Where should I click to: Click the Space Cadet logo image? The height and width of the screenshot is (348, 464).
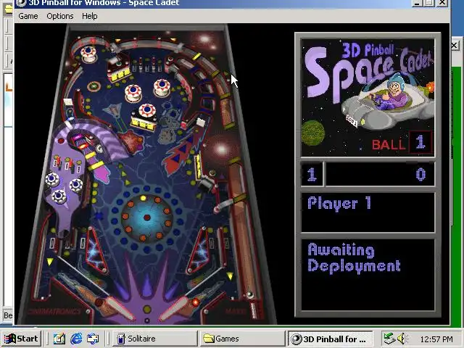(368, 98)
